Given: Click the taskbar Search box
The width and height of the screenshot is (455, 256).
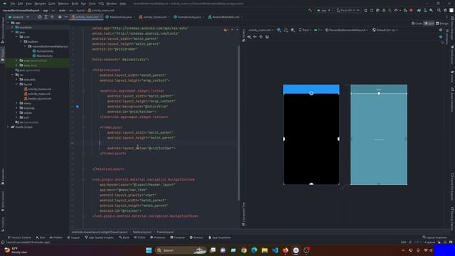Looking at the screenshot, I should (x=181, y=250).
